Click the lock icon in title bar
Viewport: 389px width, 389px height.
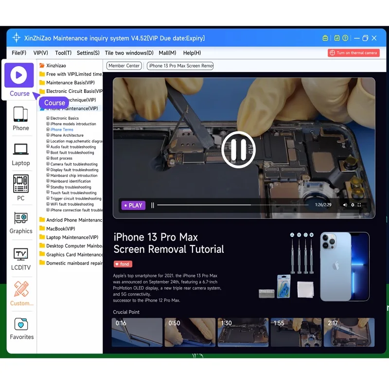point(325,38)
